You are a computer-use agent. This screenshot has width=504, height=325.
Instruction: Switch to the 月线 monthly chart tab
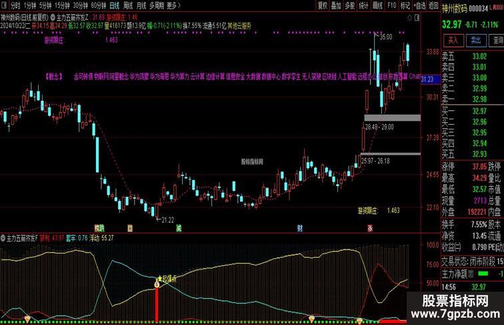click(141, 5)
